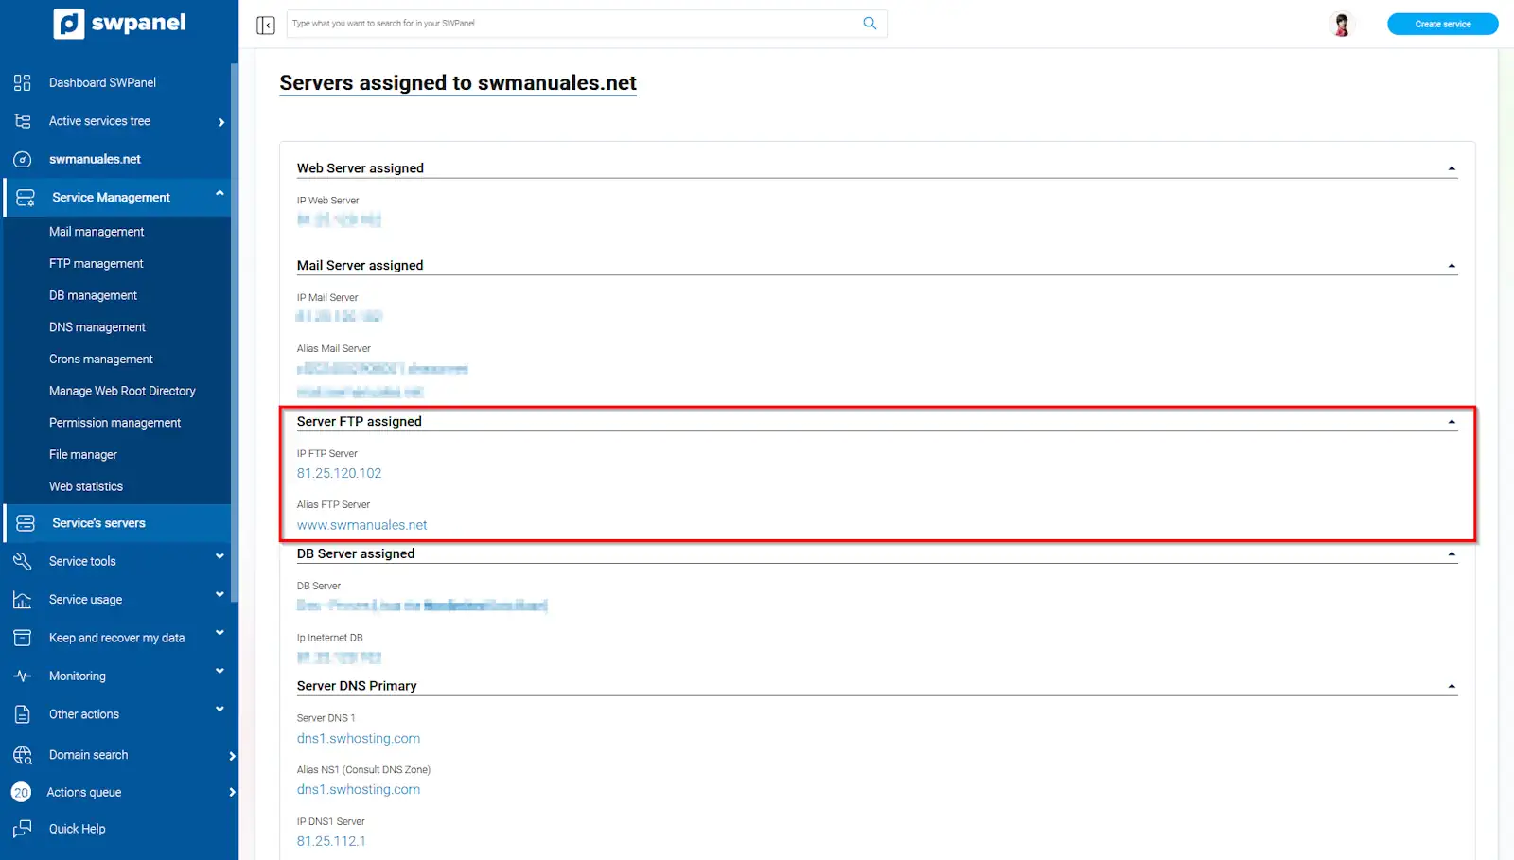Click the www.swmanuales.net FTP alias link
Screen dimensions: 1514x860
[361, 525]
